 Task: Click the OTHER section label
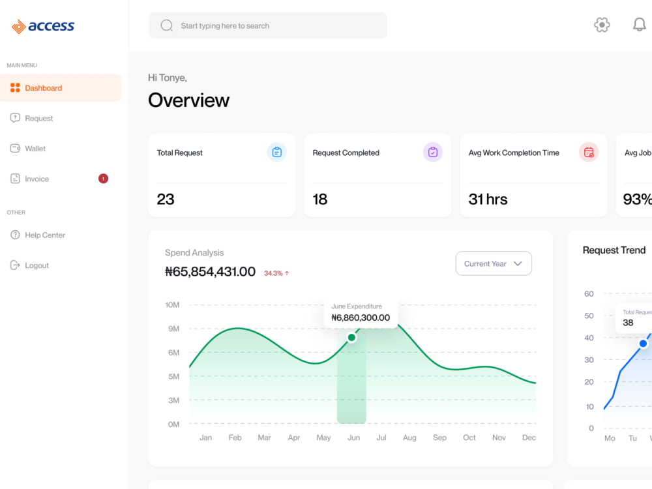(x=16, y=212)
